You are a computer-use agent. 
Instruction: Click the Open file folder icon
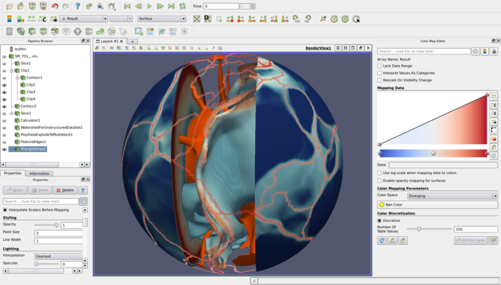(x=9, y=6)
